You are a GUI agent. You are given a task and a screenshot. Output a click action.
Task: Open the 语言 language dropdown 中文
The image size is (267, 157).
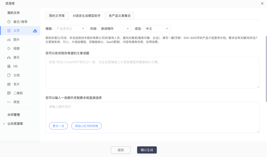pos(157,29)
